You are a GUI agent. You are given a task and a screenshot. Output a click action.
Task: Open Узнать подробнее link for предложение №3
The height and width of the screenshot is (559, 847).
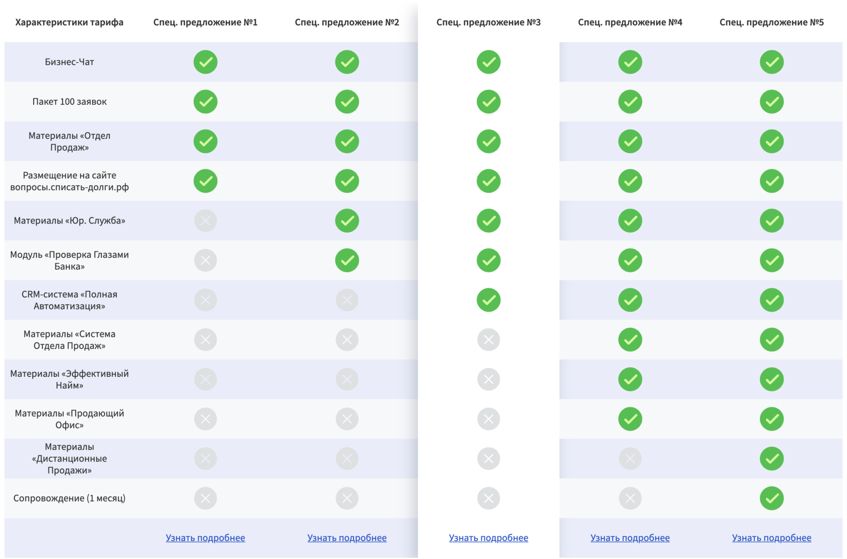point(489,538)
